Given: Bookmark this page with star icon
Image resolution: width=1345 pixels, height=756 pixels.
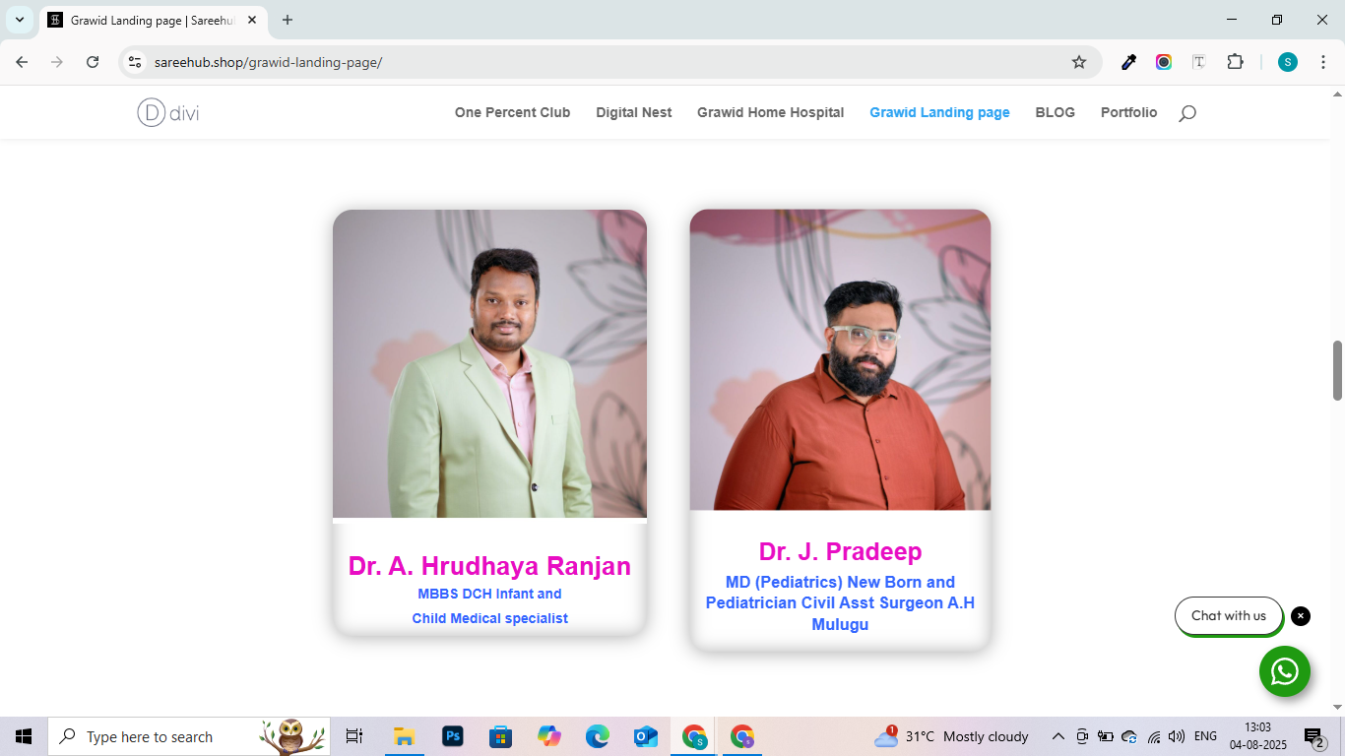Looking at the screenshot, I should click(1079, 62).
